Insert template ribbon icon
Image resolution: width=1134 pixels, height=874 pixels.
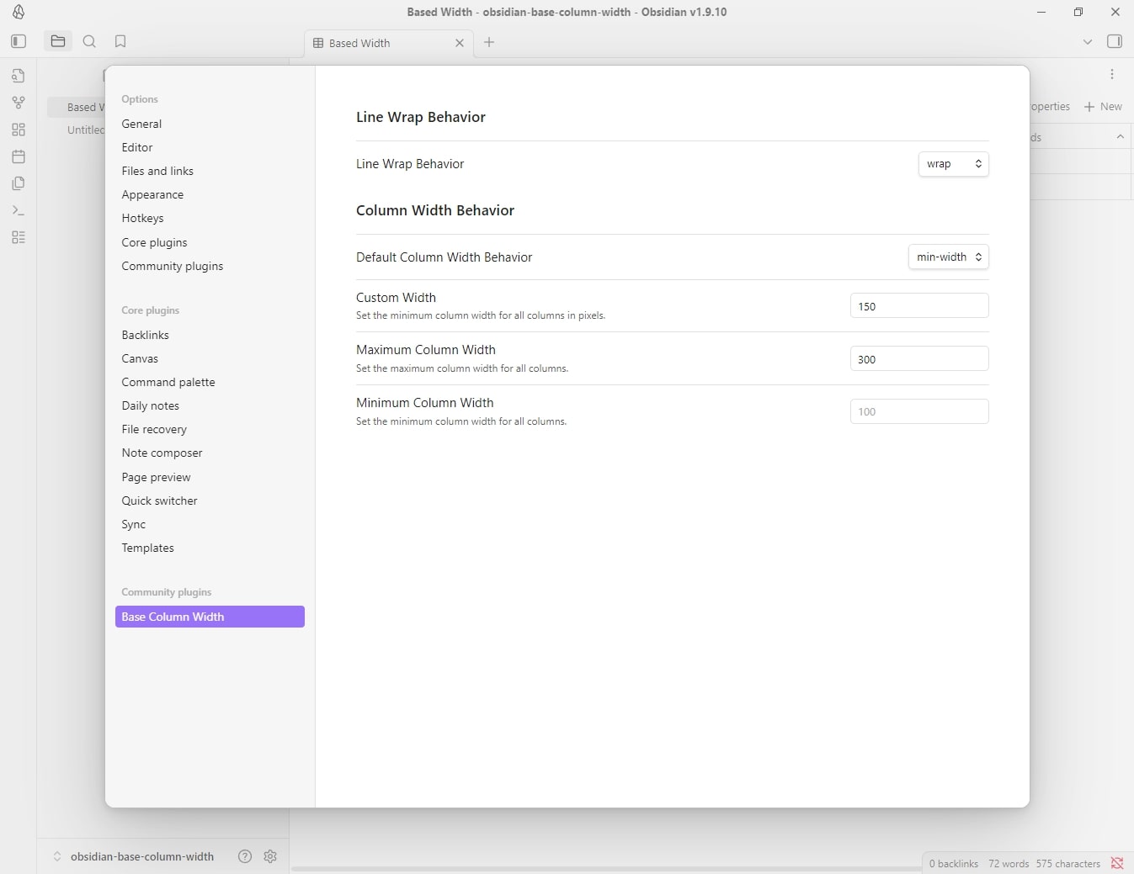19,183
